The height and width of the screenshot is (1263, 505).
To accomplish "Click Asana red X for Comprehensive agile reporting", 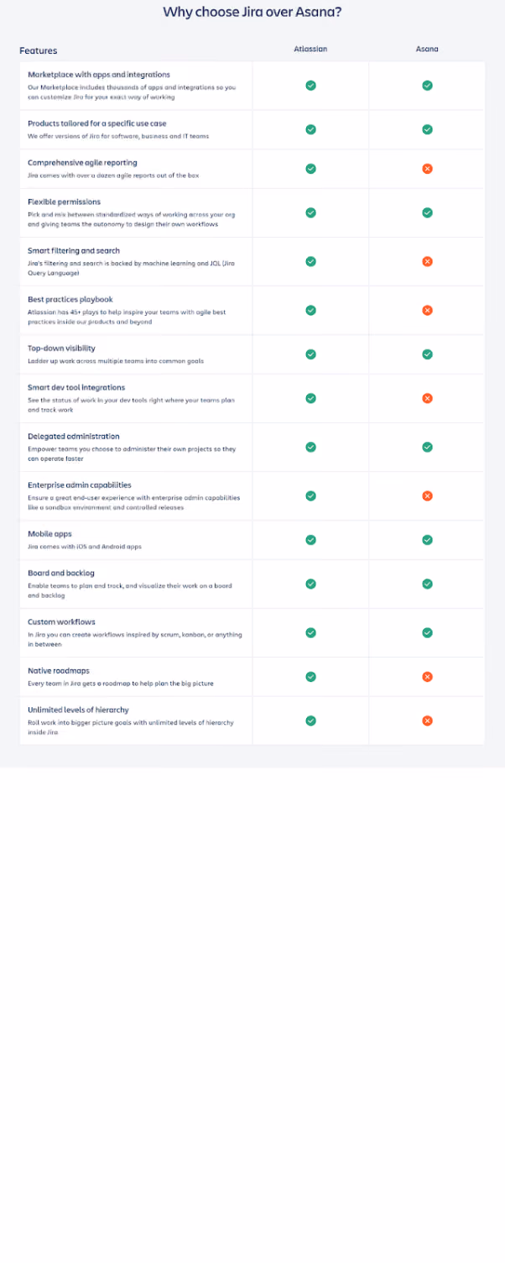I will (x=427, y=169).
